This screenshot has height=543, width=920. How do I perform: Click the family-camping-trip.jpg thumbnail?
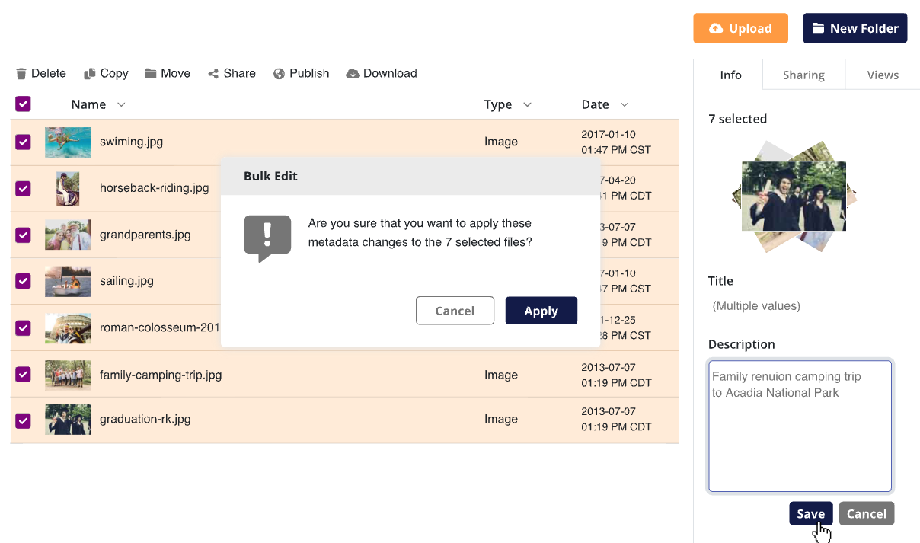(x=68, y=375)
